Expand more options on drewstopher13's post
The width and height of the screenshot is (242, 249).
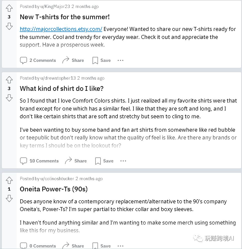(x=123, y=161)
